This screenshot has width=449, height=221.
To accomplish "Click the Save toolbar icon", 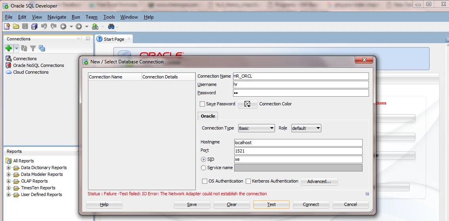I will 25,26.
